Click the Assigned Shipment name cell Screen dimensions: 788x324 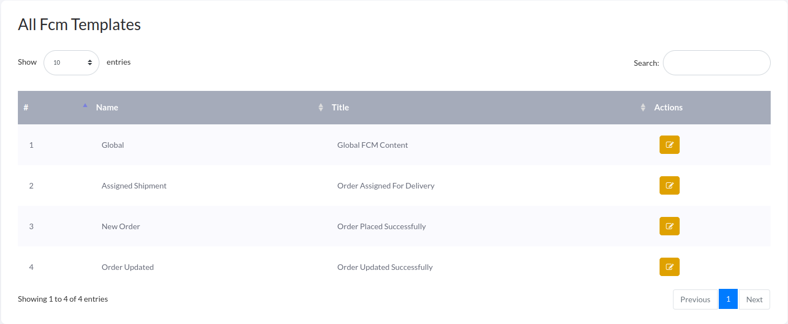pos(134,186)
